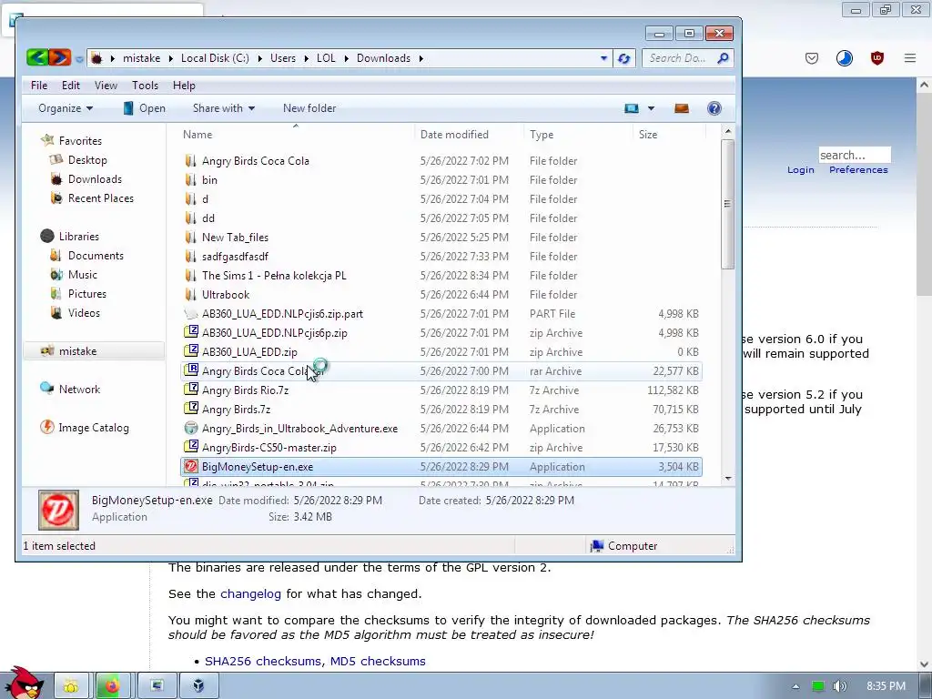This screenshot has height=699, width=932.
Task: Toggle the preview pane icon
Action: (681, 108)
